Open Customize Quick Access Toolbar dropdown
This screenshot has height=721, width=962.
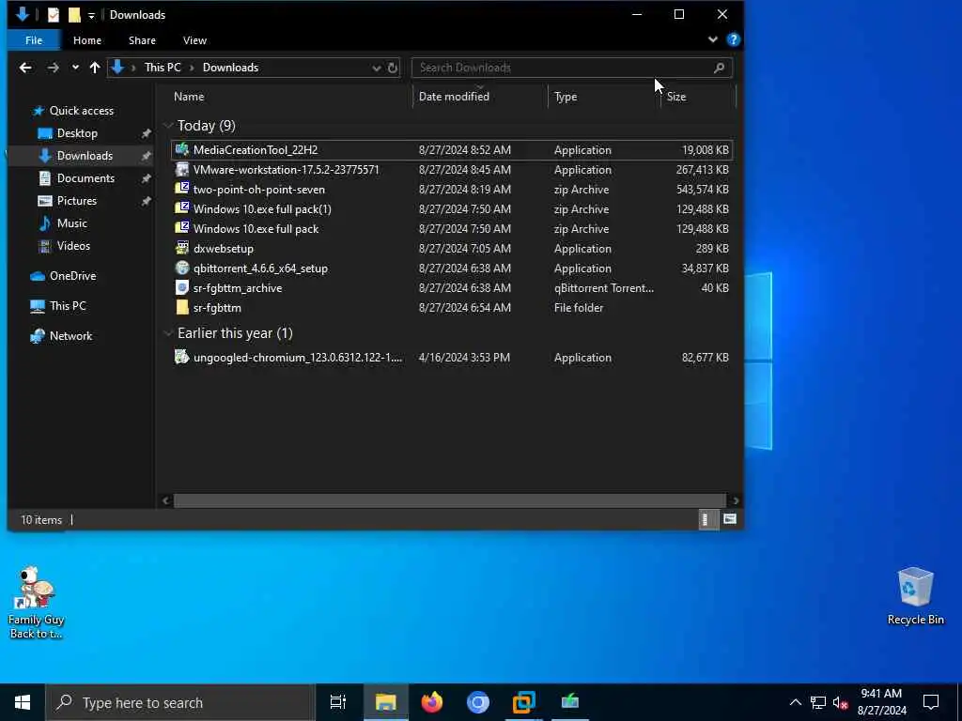pos(91,15)
